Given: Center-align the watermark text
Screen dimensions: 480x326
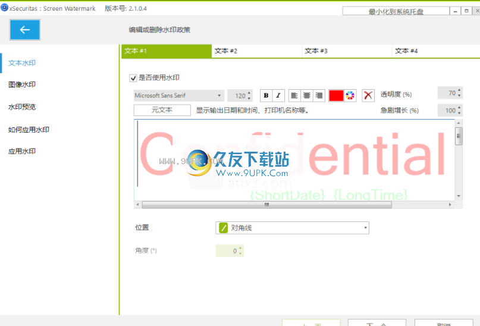Looking at the screenshot, I should [306, 96].
